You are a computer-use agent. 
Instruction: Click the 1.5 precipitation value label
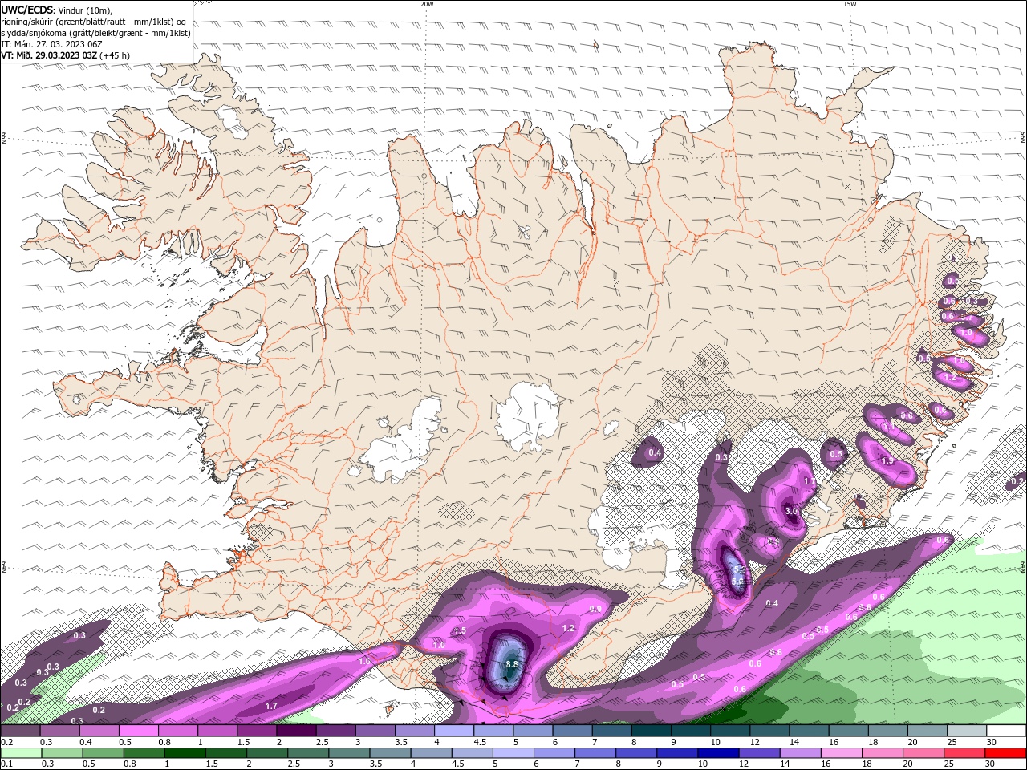click(x=460, y=631)
